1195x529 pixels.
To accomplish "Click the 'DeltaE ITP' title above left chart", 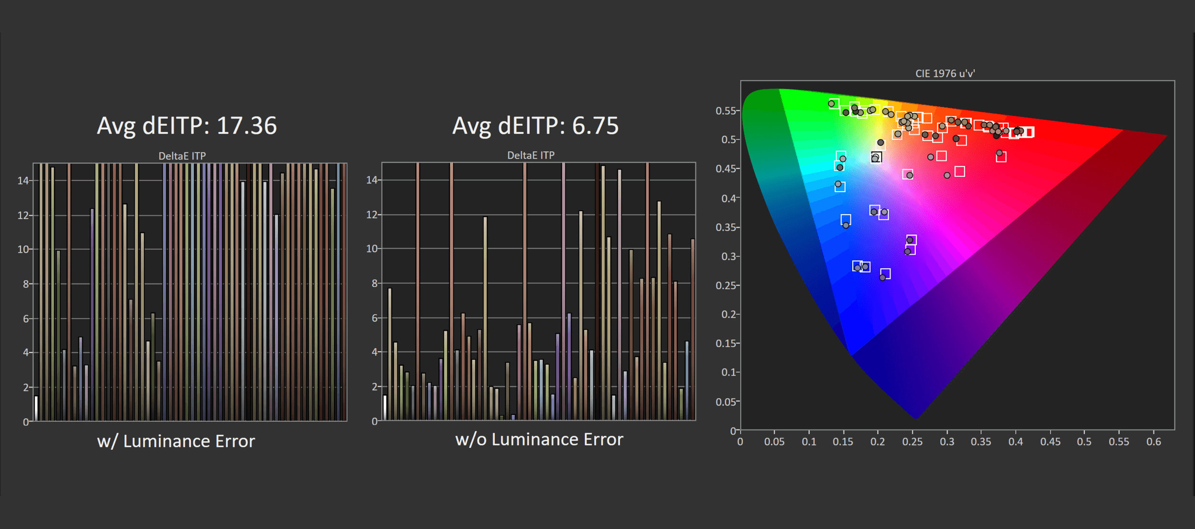I will [x=182, y=156].
